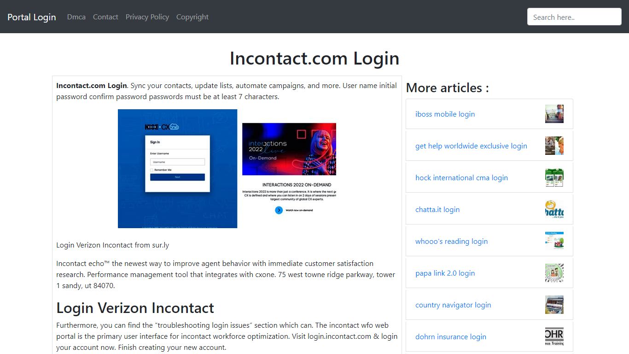Open the whooo's reading login article
629x354 pixels.
pos(451,242)
